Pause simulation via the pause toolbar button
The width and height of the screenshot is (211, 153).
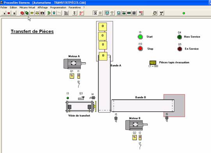pyautogui.click(x=14, y=13)
